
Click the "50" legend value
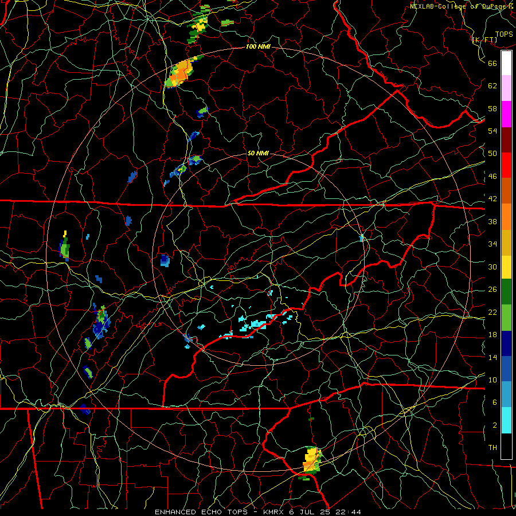click(492, 154)
